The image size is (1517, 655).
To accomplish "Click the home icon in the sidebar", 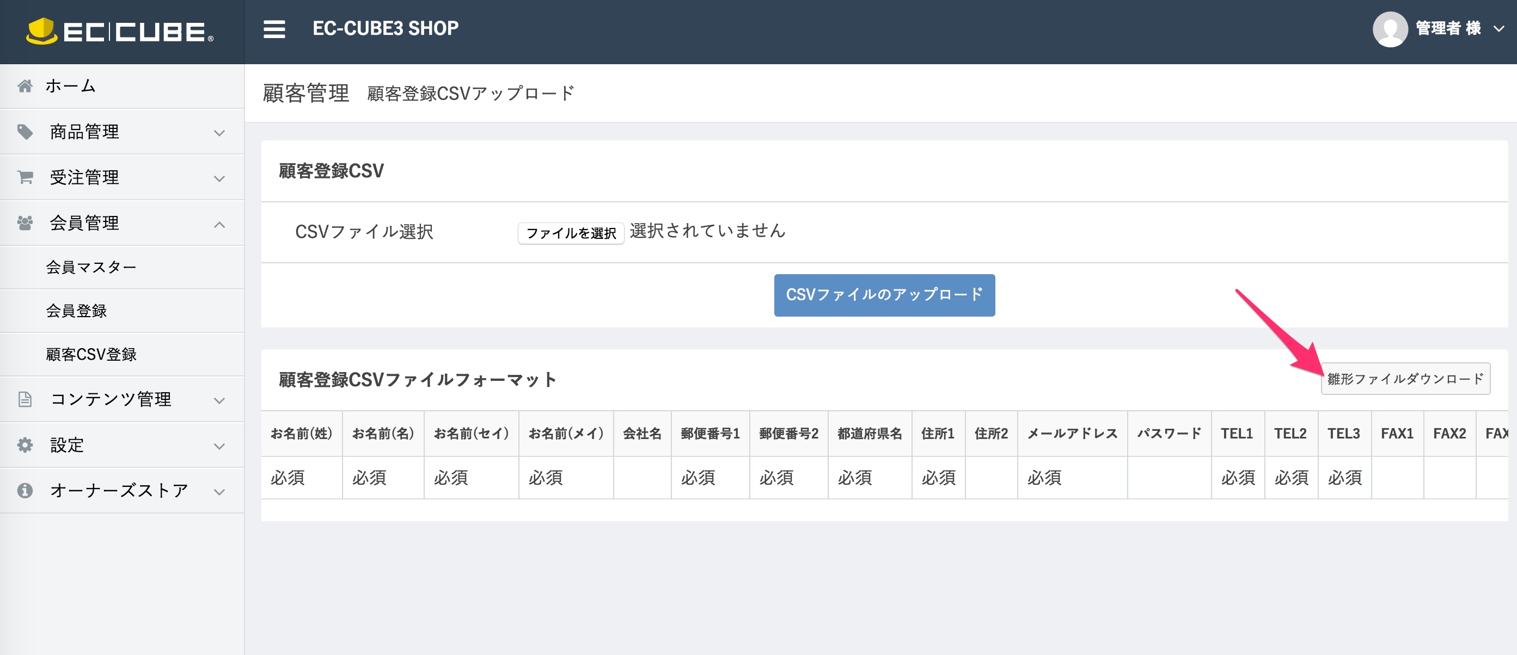I will (25, 85).
